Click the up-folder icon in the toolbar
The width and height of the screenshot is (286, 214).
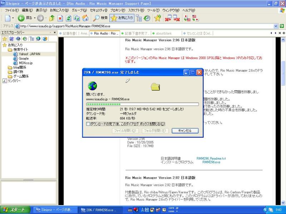tap(52, 18)
